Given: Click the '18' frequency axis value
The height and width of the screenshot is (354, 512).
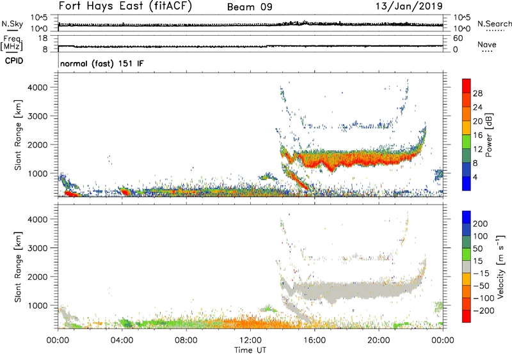Looking at the screenshot, I should click(43, 38).
